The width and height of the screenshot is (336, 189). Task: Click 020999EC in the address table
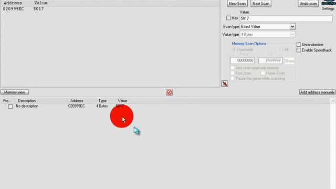(x=77, y=106)
